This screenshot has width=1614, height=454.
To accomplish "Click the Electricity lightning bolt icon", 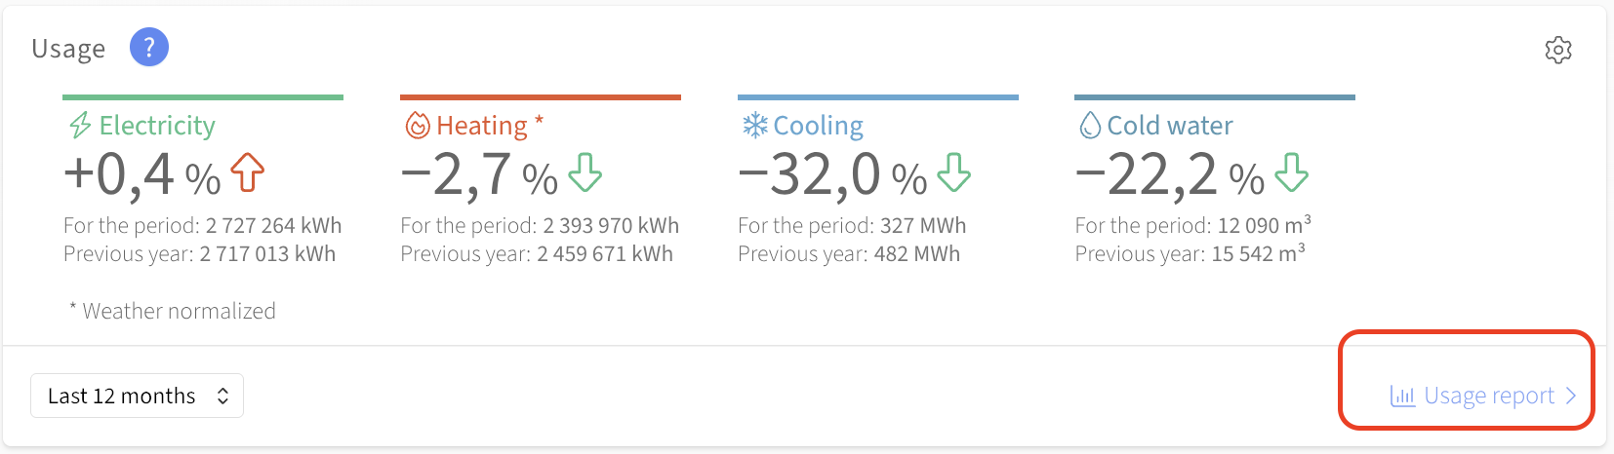I will pos(80,126).
